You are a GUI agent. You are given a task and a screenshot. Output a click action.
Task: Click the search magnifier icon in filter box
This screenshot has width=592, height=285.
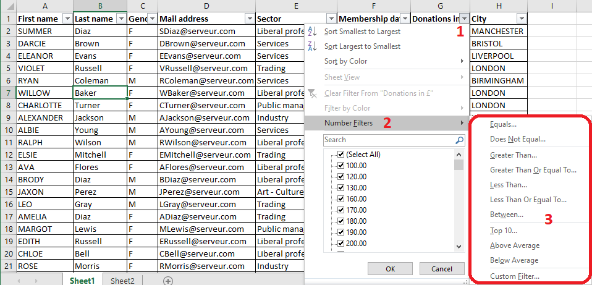point(459,140)
